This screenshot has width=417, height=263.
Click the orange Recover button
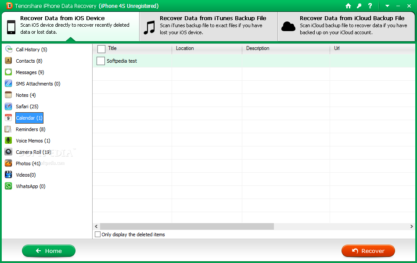coord(368,251)
